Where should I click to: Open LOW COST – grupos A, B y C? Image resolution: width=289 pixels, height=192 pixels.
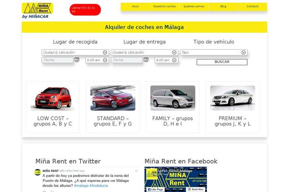(x=53, y=121)
